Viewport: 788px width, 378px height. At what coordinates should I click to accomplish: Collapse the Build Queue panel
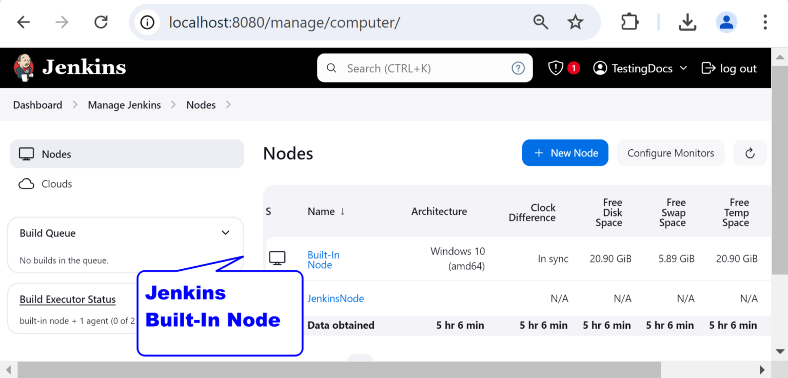coord(225,233)
